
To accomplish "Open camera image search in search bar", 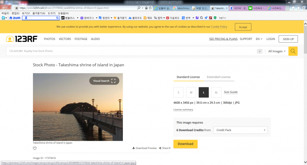I will (260, 51).
